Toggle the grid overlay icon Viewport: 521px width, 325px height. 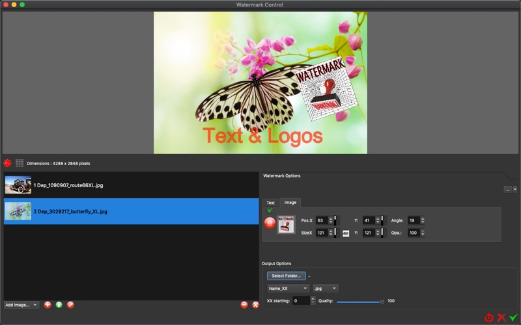(20, 163)
